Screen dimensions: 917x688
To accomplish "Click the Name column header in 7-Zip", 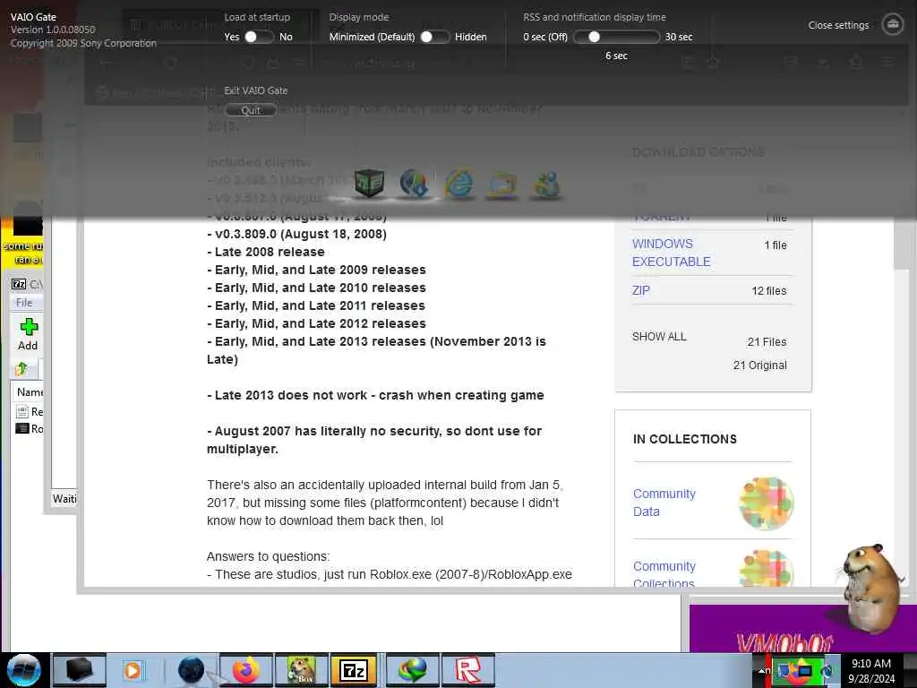I will pyautogui.click(x=30, y=392).
